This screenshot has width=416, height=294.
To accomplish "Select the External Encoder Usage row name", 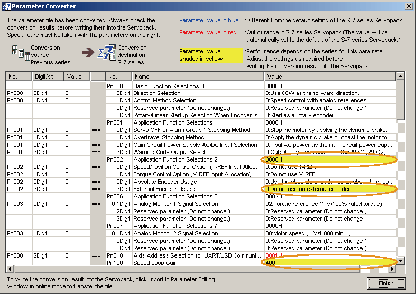I will 164,189.
